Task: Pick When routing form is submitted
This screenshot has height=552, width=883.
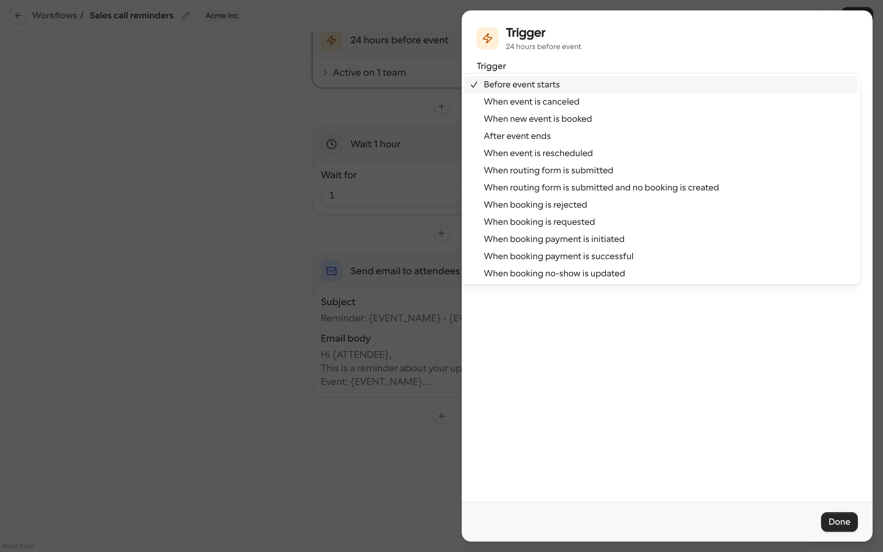Action: click(x=661, y=171)
